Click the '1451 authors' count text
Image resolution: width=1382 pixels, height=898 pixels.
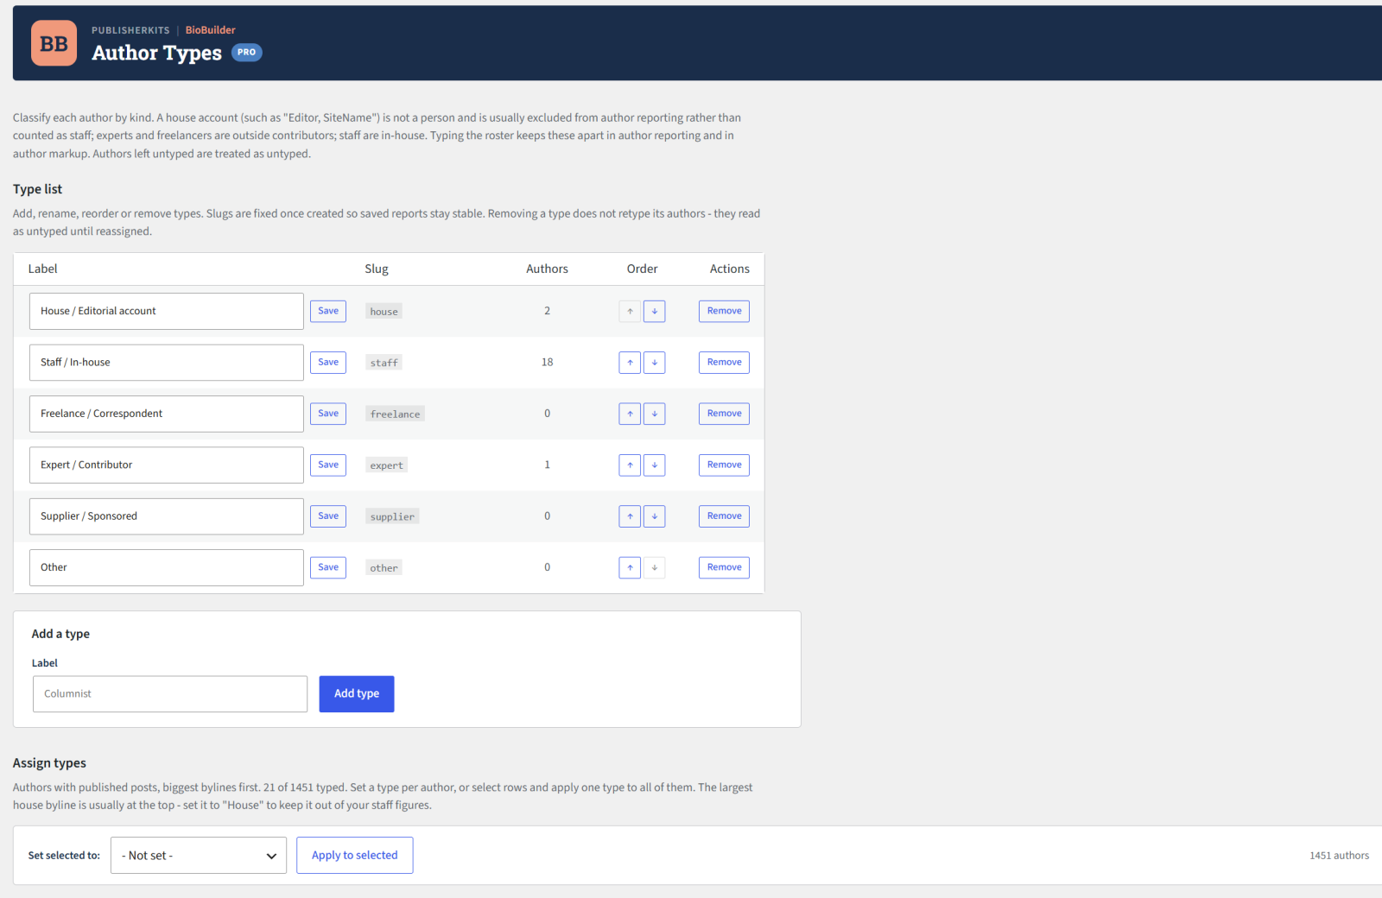click(x=1339, y=856)
